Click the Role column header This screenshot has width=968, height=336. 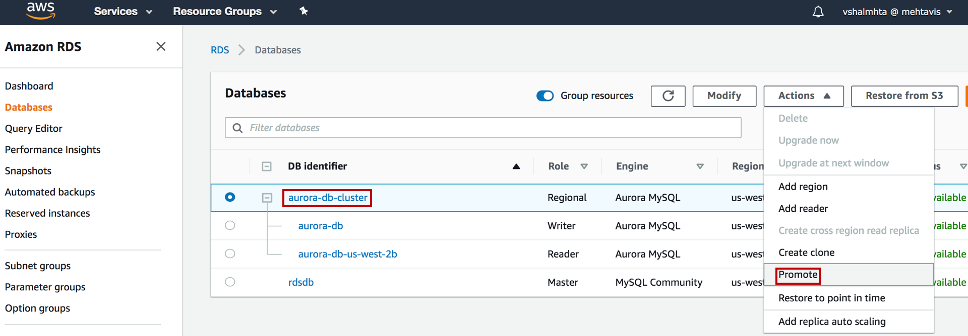click(x=559, y=166)
